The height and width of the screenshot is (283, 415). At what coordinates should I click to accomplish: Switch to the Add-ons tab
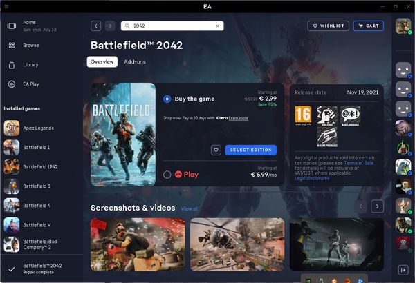[135, 62]
